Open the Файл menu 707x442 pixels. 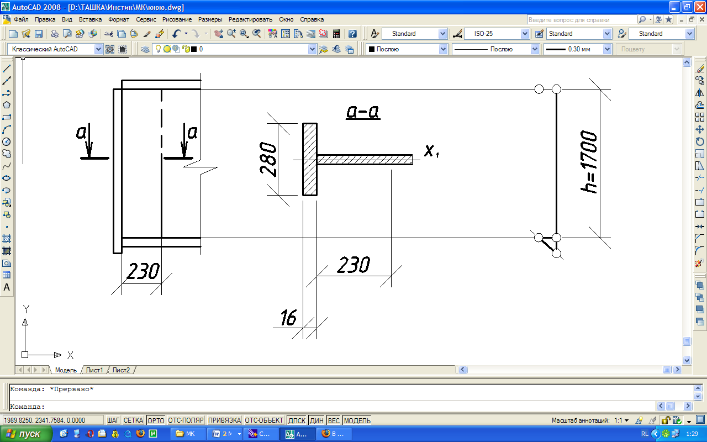point(21,19)
